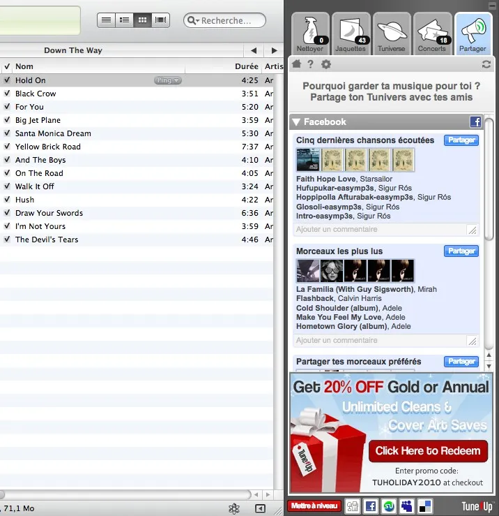
Task: Switch to Cover Flow view
Action: (x=160, y=20)
